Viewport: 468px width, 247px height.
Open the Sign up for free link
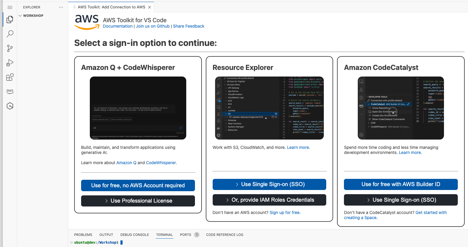(x=284, y=212)
